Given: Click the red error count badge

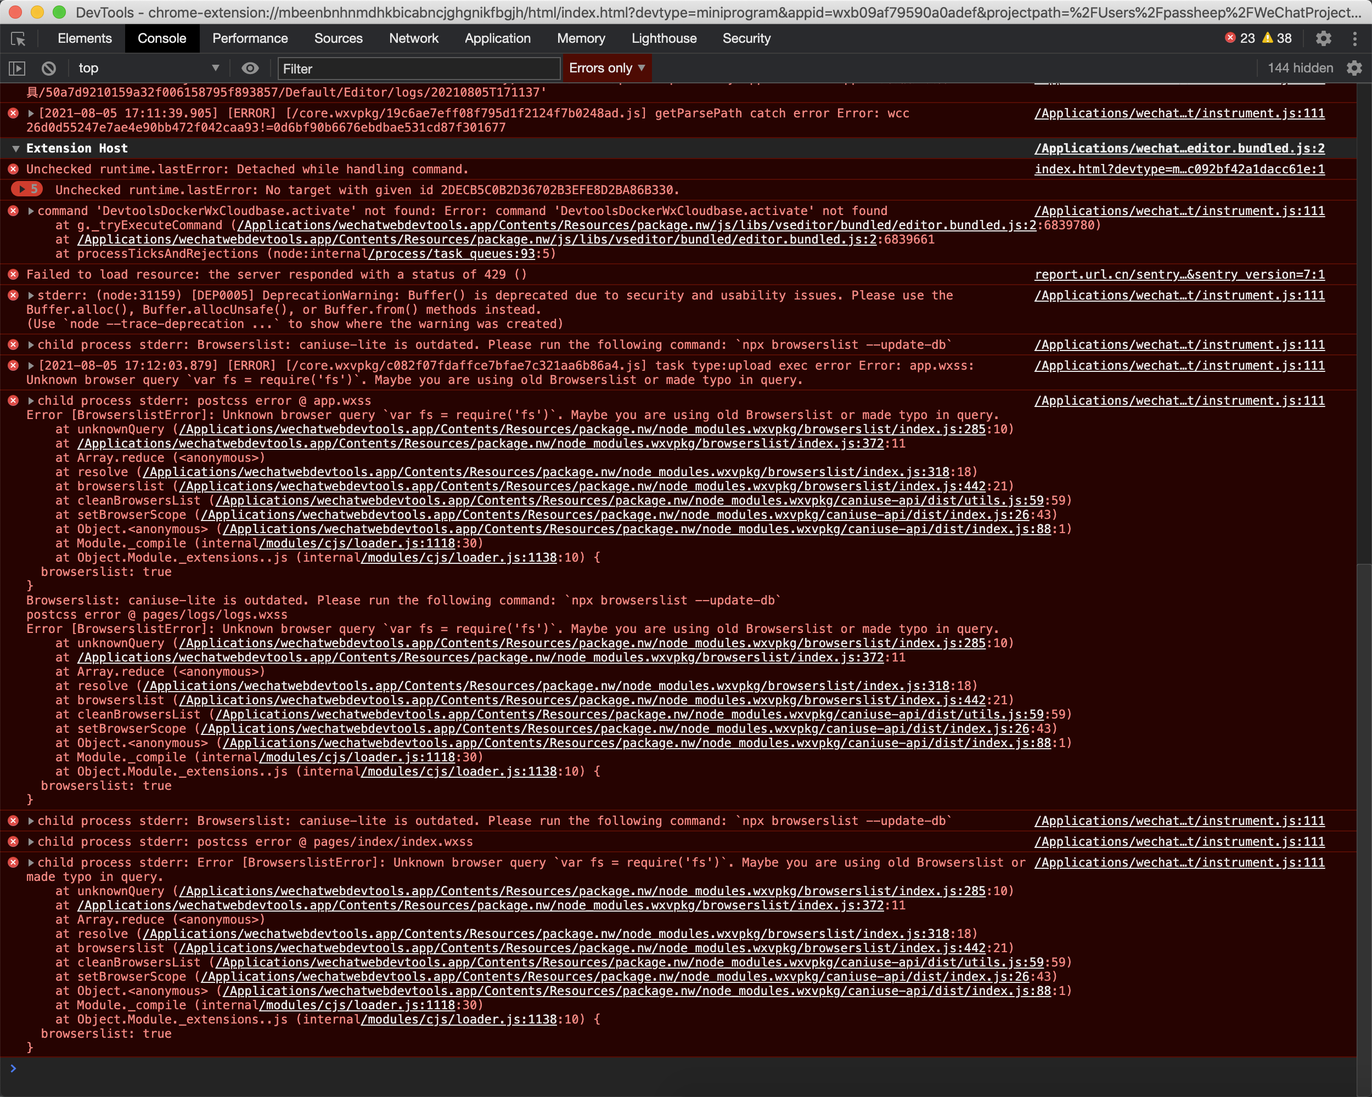Looking at the screenshot, I should pos(1240,39).
